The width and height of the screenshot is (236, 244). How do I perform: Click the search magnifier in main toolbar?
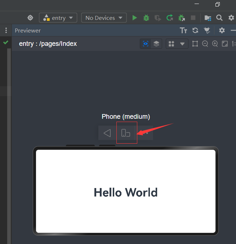pos(219,18)
